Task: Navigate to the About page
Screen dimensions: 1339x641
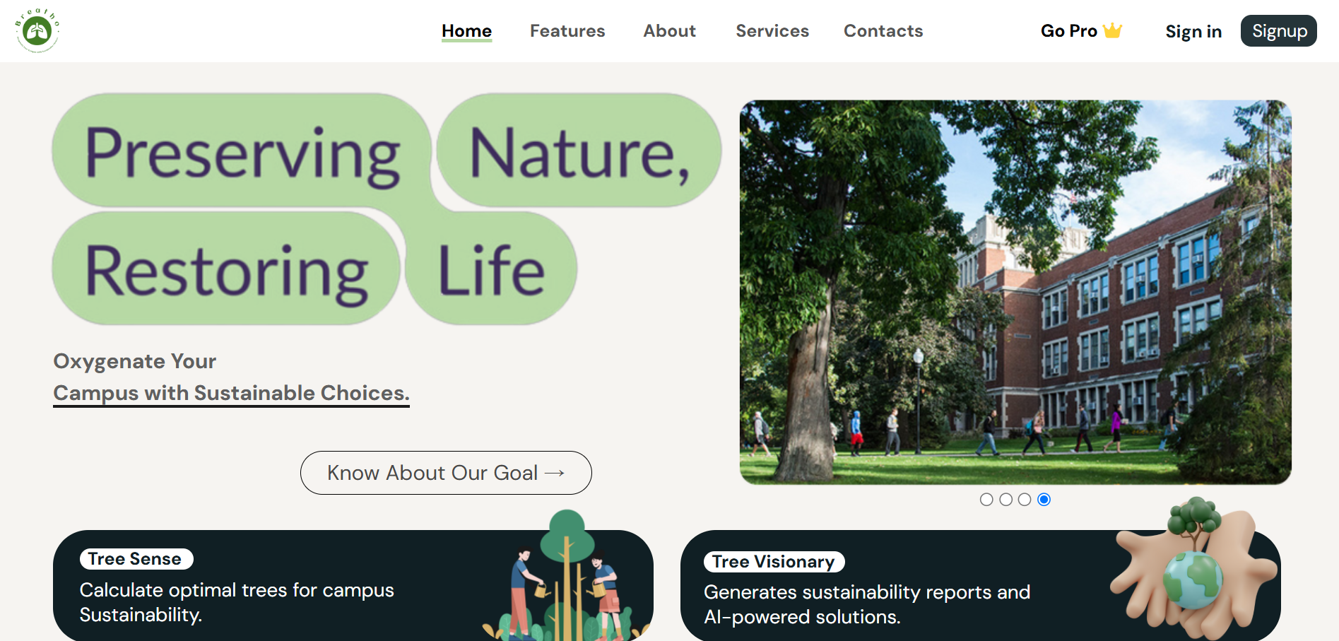Action: [669, 31]
